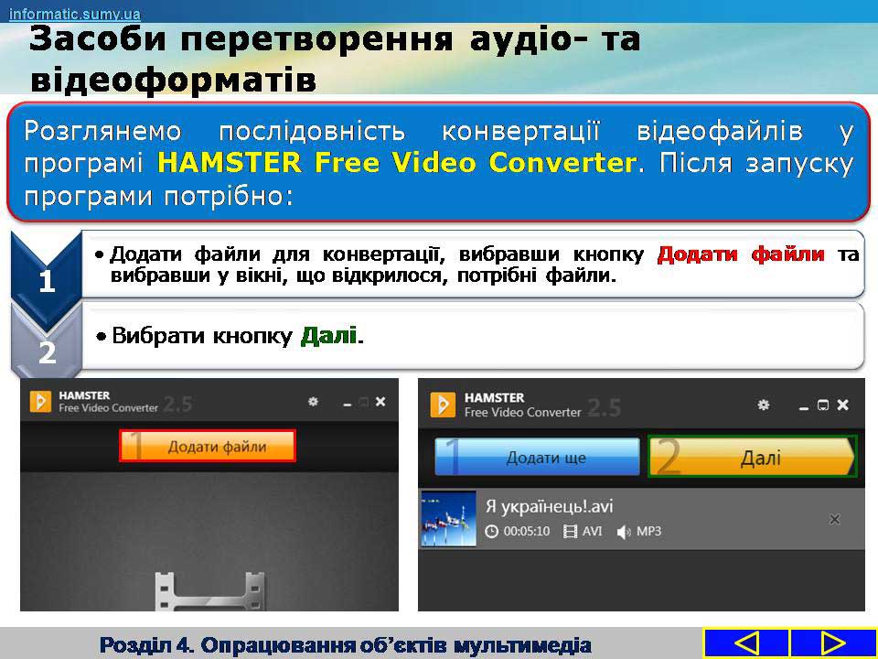Open settings gear in right Hamster window

point(764,405)
